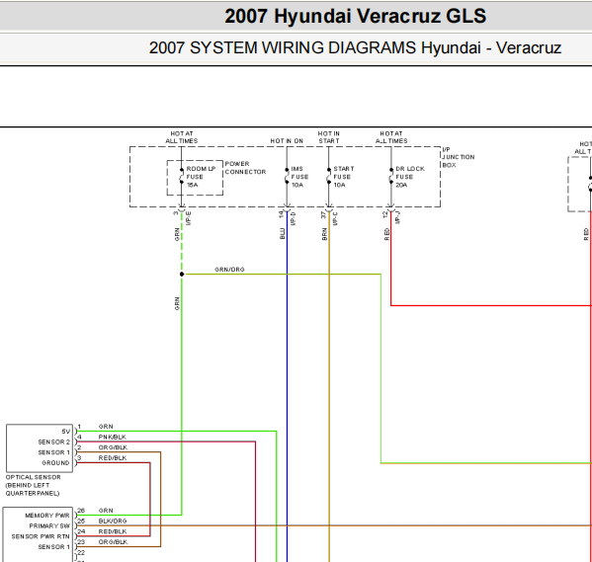Click the green wire splice dot
592x562 pixels.
pyautogui.click(x=182, y=274)
